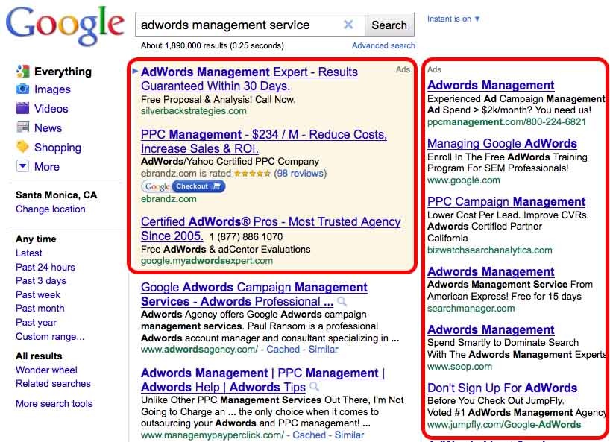Filter results to Past 24 hours
Viewport: 610px width, 442px height.
tap(45, 267)
